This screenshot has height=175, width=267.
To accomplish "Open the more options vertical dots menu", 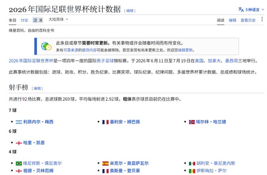I will (x=262, y=19).
